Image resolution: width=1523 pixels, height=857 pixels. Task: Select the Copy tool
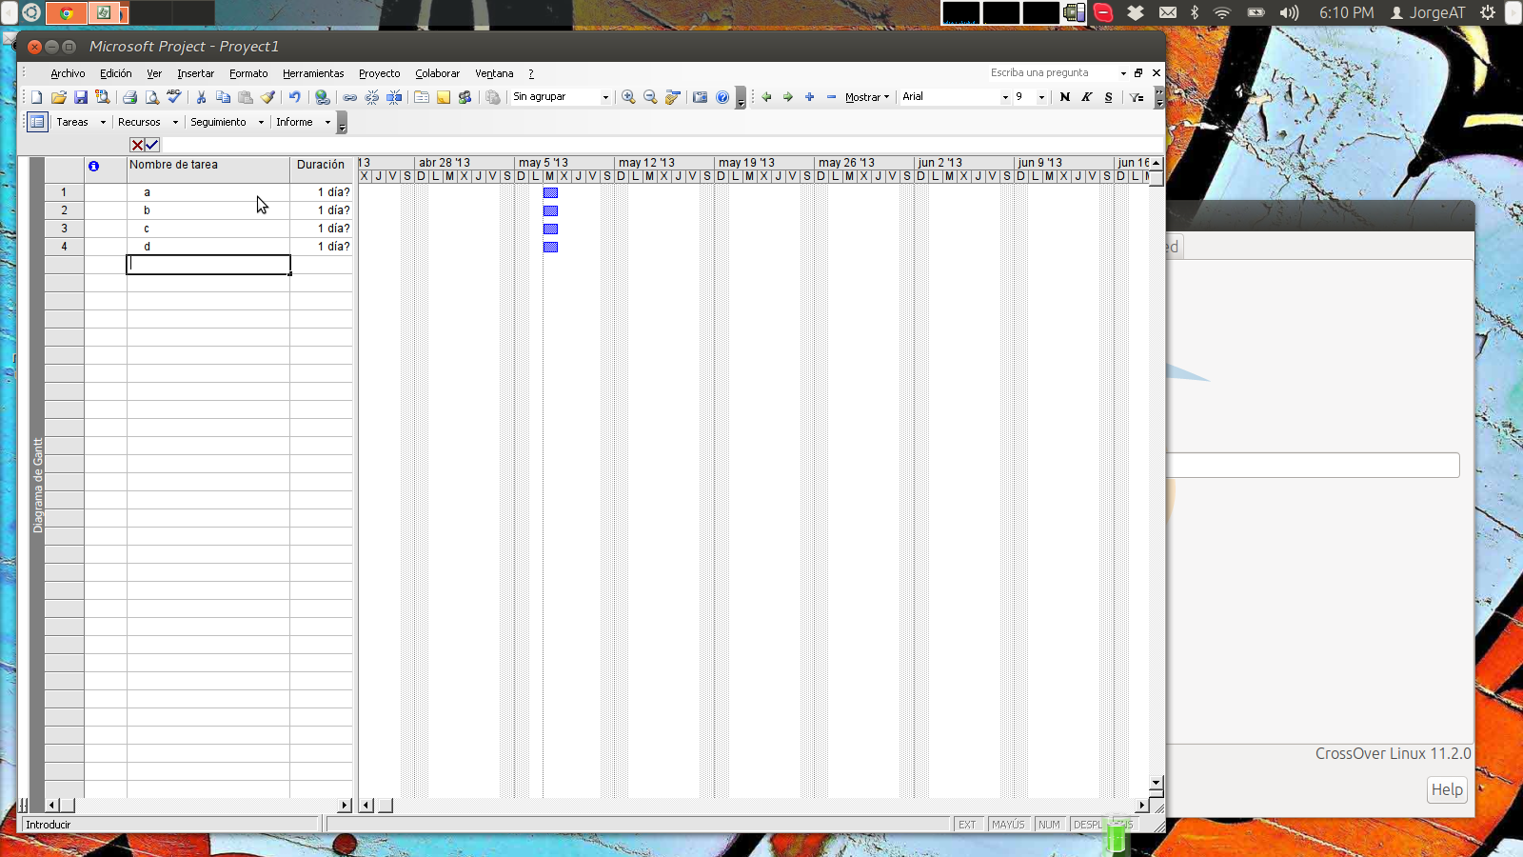tap(223, 96)
